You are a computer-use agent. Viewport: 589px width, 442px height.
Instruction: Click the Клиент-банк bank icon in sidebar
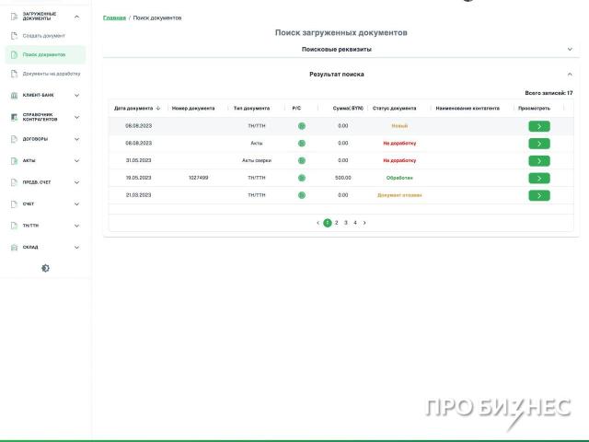click(14, 95)
